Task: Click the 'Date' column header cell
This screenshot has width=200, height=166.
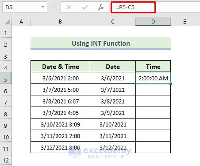Action: 113,67
